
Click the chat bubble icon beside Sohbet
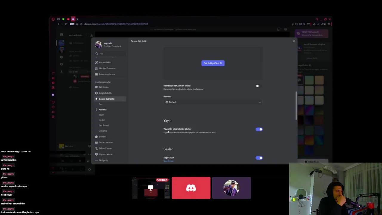point(96,137)
